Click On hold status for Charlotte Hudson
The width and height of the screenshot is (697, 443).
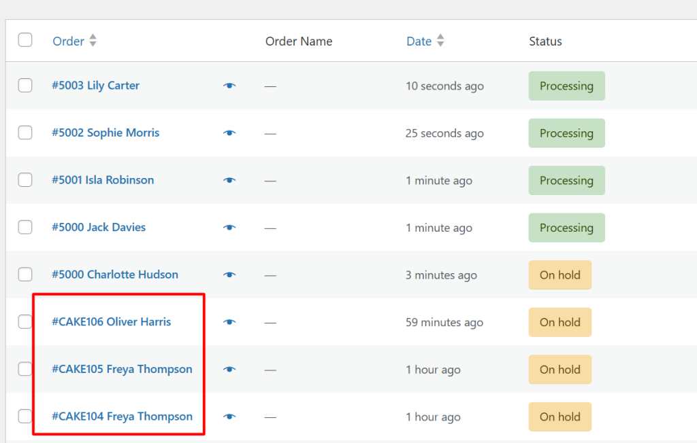560,274
